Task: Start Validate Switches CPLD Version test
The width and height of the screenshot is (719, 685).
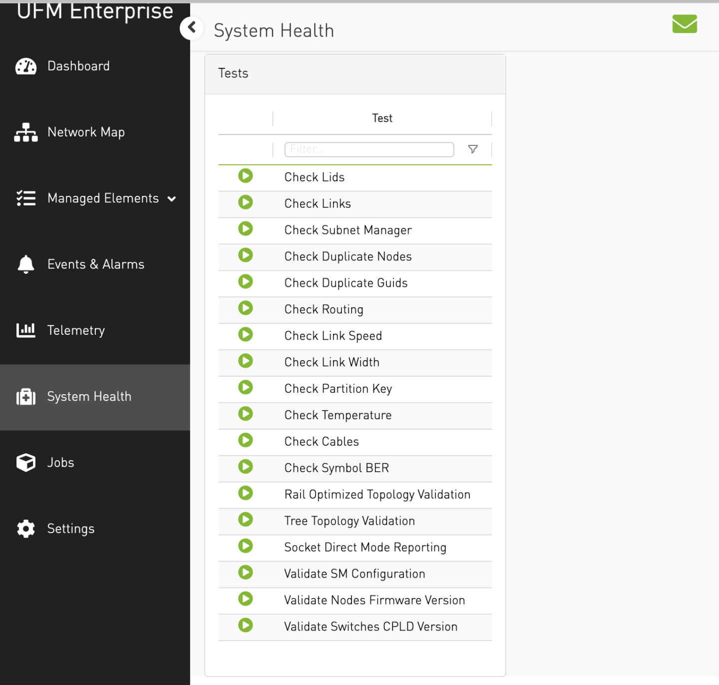Action: (245, 625)
